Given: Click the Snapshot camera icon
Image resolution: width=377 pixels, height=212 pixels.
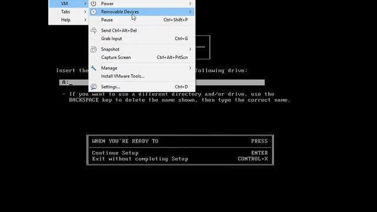Looking at the screenshot, I should point(94,49).
